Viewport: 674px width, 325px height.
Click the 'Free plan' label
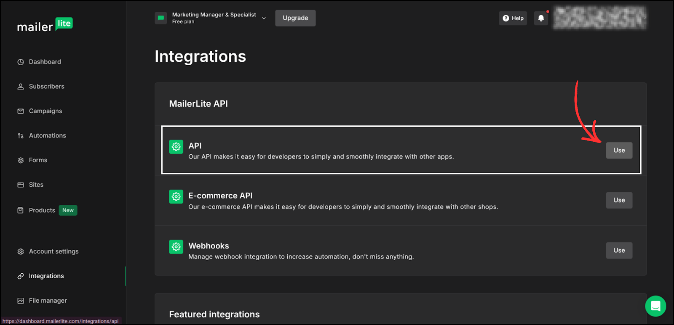[183, 22]
